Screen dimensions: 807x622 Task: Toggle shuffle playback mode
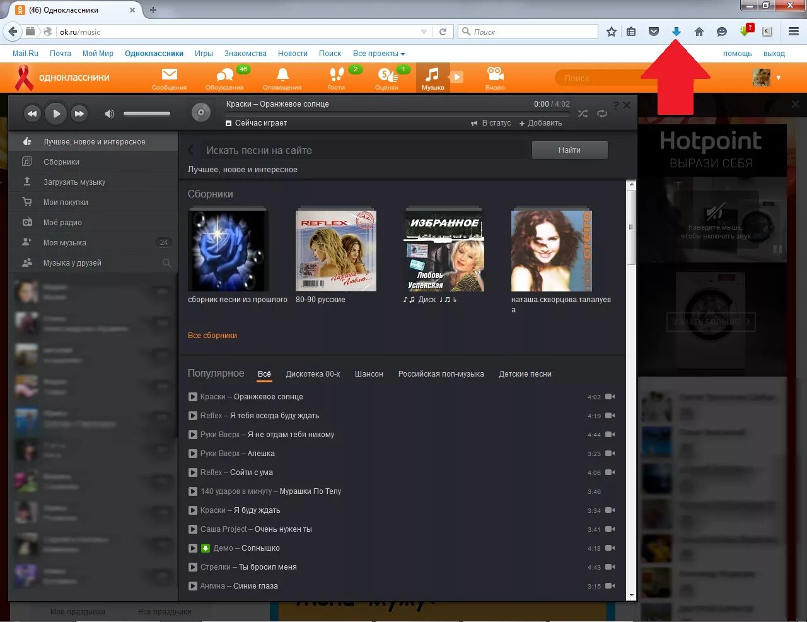pyautogui.click(x=583, y=114)
